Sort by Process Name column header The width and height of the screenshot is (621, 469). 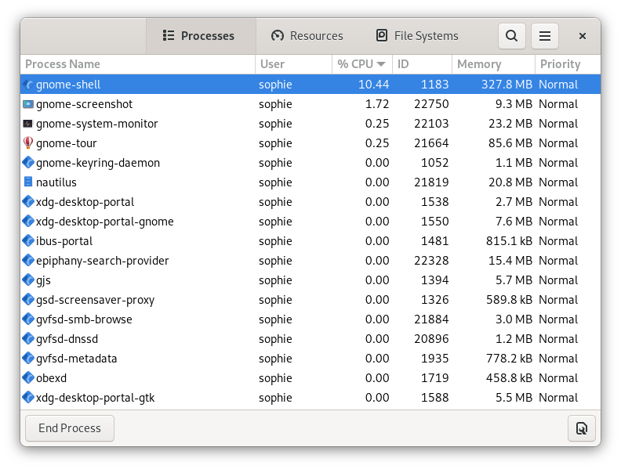pos(137,64)
